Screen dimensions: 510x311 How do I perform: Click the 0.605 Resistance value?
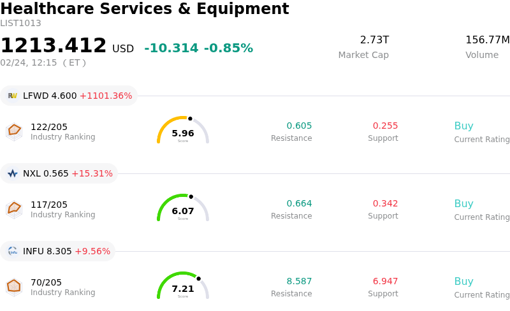pos(299,126)
